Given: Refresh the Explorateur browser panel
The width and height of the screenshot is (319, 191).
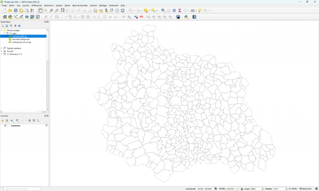Looking at the screenshot, I should click(x=7, y=26).
